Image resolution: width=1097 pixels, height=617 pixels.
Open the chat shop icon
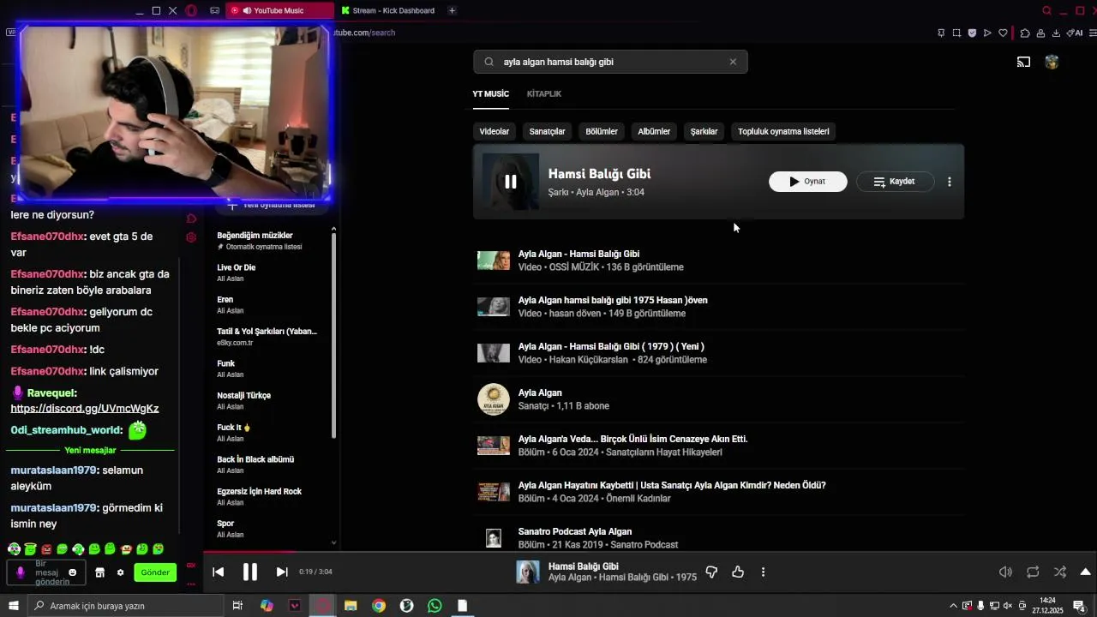click(x=99, y=572)
